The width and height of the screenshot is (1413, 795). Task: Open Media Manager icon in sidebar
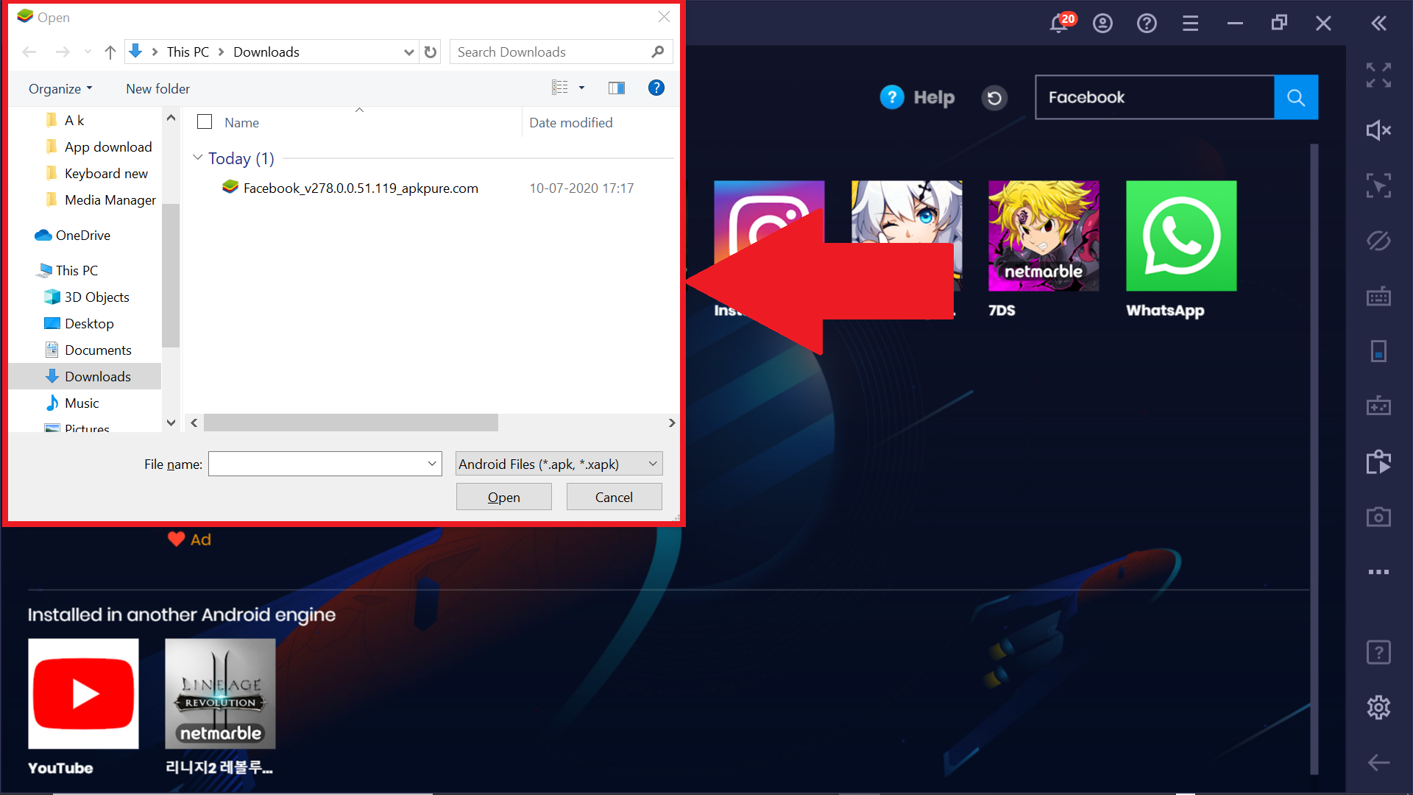tap(1378, 462)
